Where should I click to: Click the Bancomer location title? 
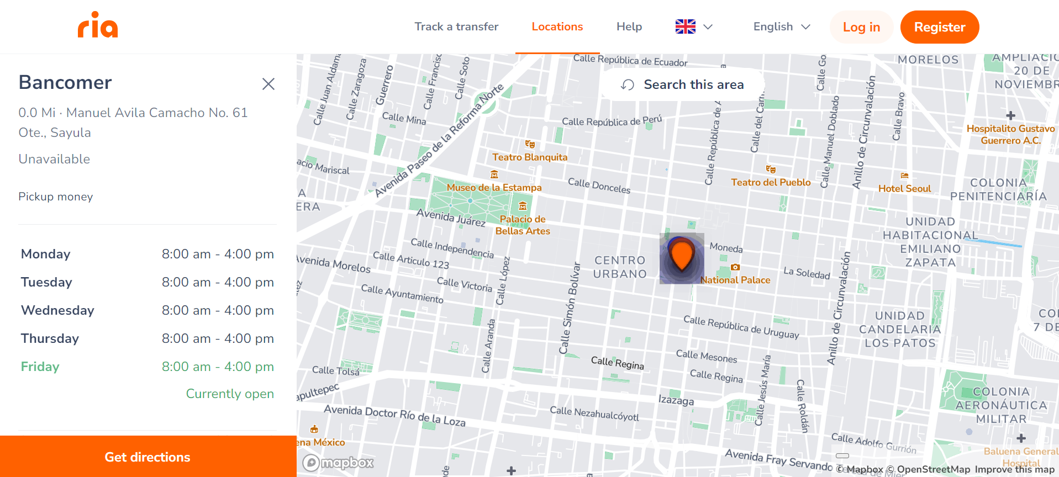(x=65, y=82)
